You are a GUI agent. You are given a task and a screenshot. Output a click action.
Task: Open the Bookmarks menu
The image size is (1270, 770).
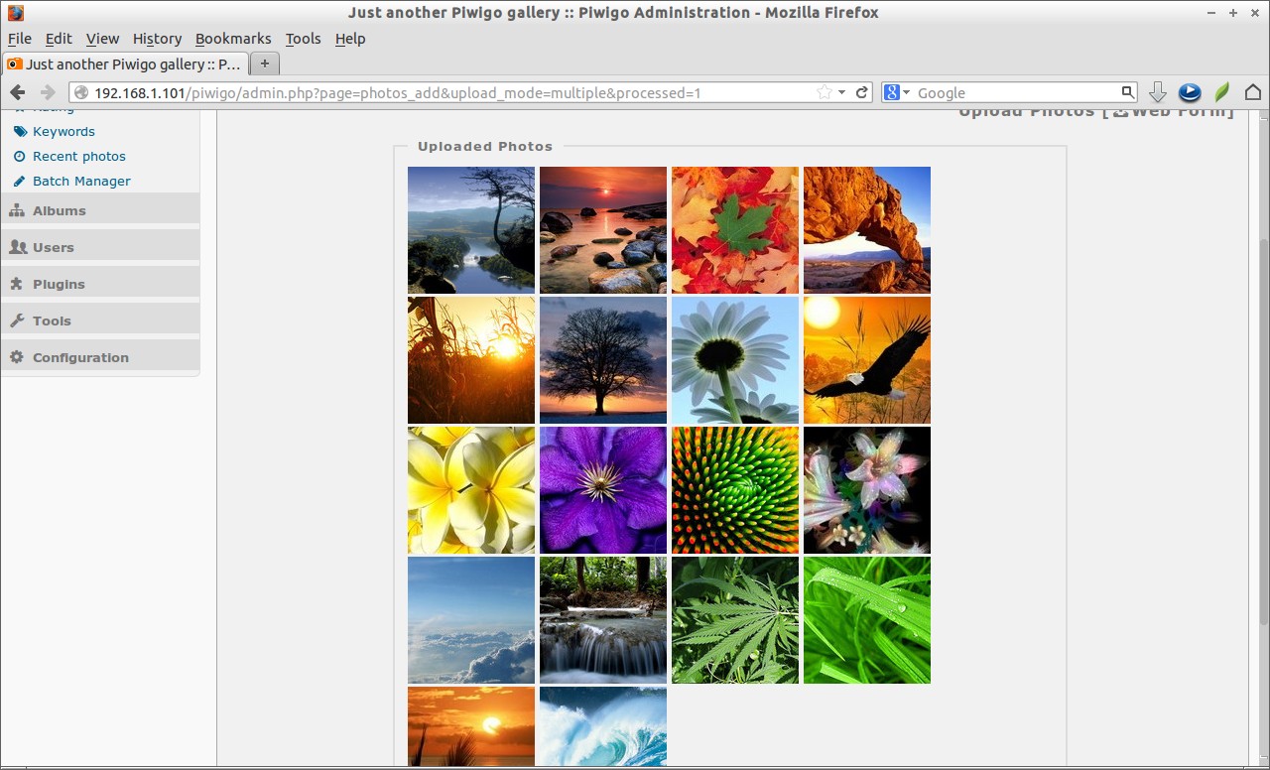coord(233,39)
